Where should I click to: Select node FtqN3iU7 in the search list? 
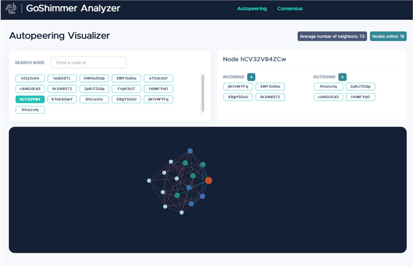pos(127,89)
